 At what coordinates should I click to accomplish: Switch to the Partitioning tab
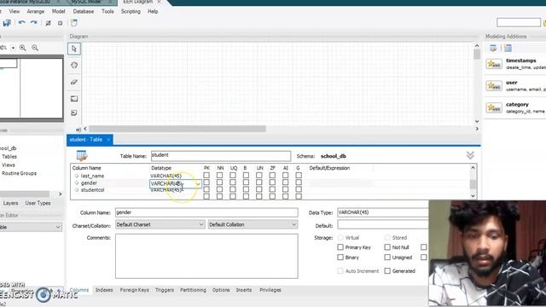click(x=193, y=290)
